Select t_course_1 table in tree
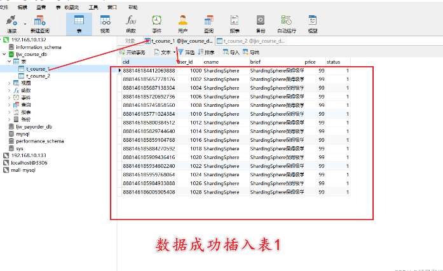The image size is (443, 271). click(37, 69)
